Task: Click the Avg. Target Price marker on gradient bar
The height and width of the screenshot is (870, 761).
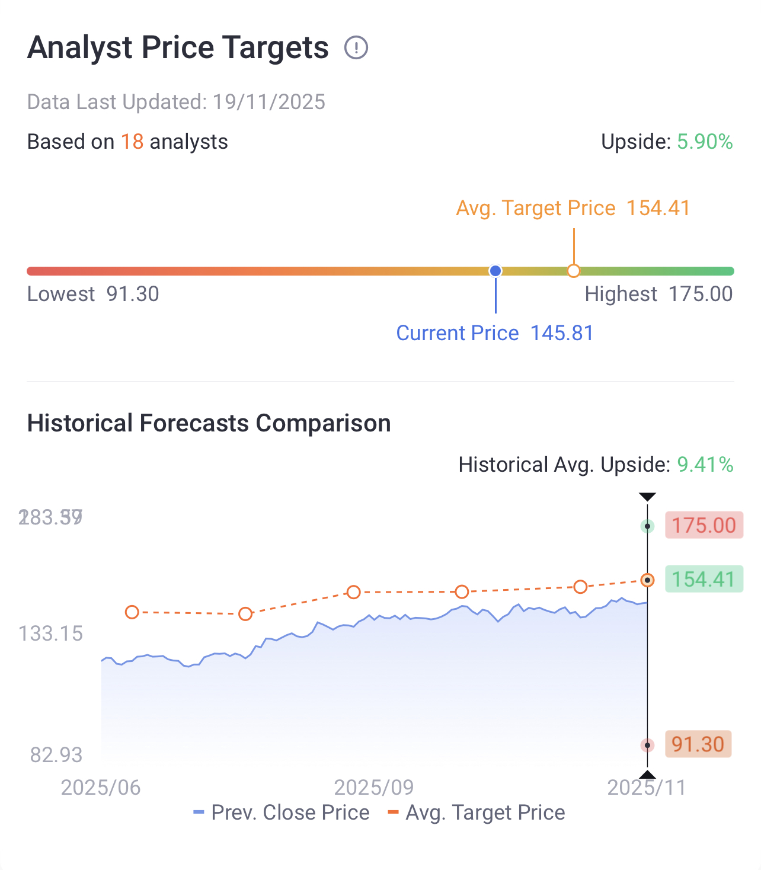Action: pyautogui.click(x=573, y=271)
